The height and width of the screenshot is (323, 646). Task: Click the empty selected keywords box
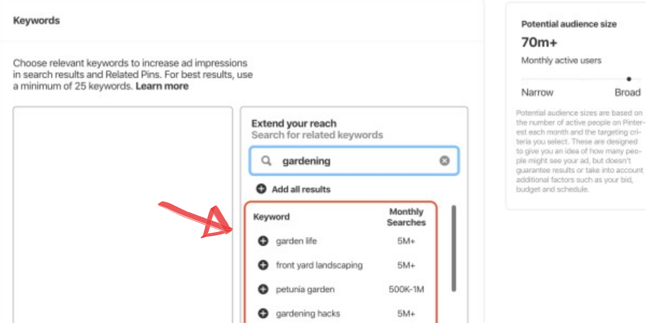[x=123, y=215]
